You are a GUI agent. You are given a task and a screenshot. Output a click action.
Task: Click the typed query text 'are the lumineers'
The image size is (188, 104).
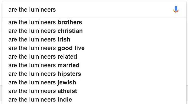click(32, 10)
